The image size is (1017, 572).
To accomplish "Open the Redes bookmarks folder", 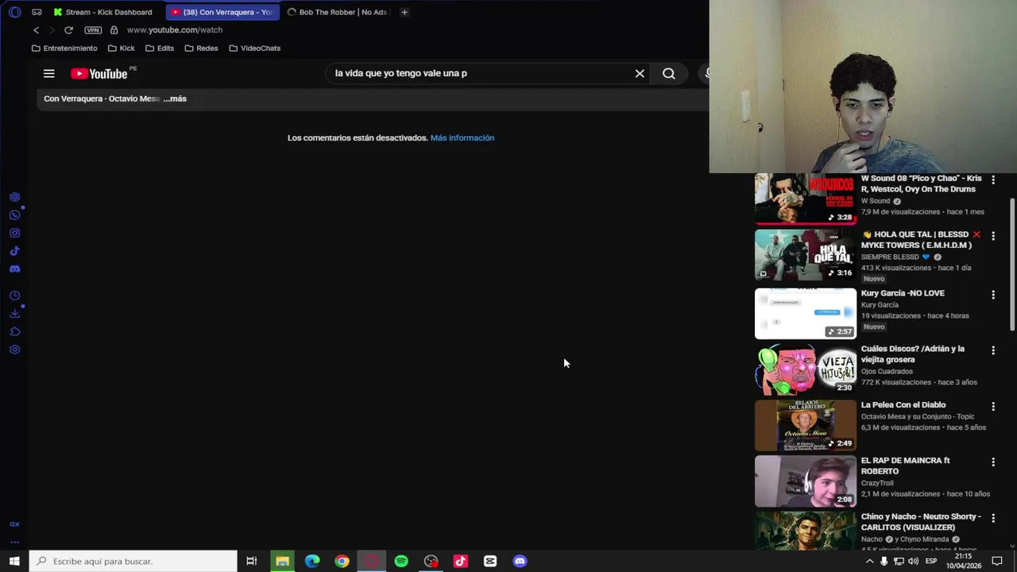I will pyautogui.click(x=201, y=48).
